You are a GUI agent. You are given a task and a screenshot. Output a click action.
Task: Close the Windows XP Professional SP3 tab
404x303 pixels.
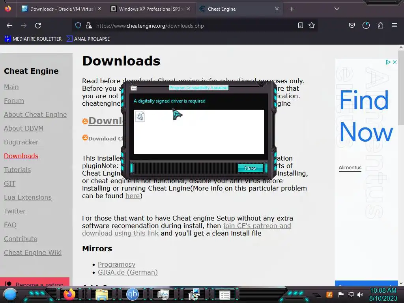[x=188, y=9]
